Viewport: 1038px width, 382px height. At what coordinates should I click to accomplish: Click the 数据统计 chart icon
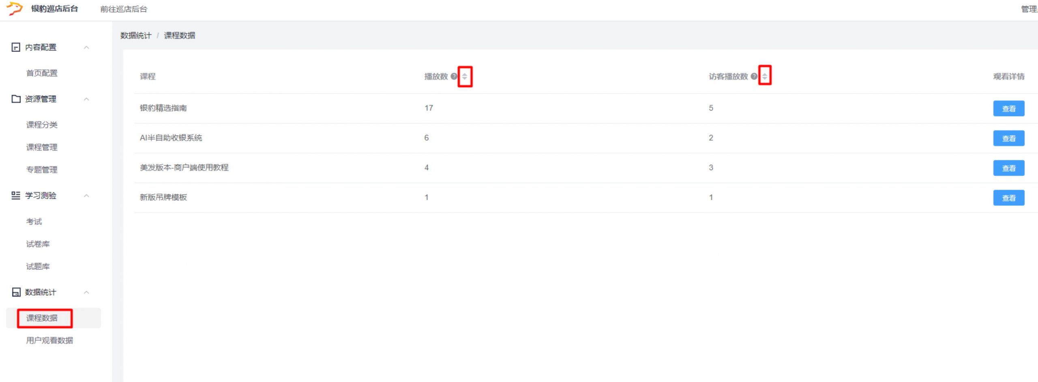[16, 292]
